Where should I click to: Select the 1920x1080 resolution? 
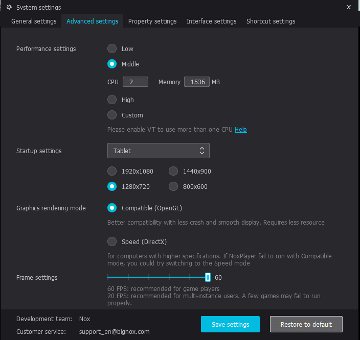click(112, 171)
